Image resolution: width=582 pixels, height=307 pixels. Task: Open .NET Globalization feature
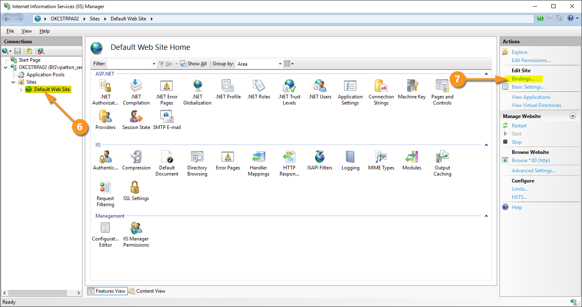click(197, 92)
